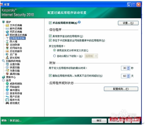Click the window icon beside 程序外观
This screenshot has height=125, width=145.
pos(7,100)
